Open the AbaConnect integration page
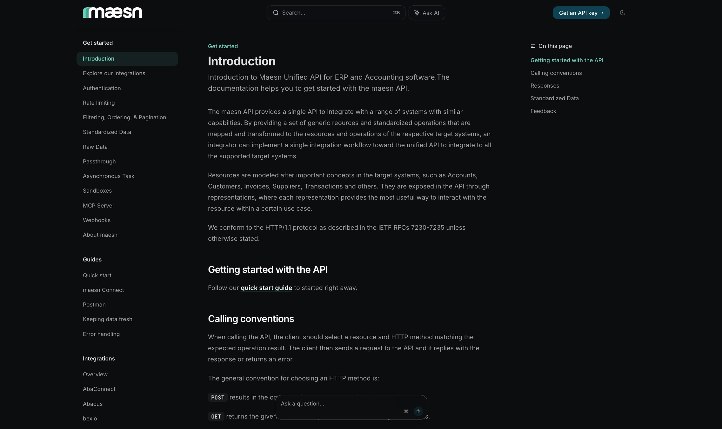This screenshot has height=429, width=722. [99, 389]
